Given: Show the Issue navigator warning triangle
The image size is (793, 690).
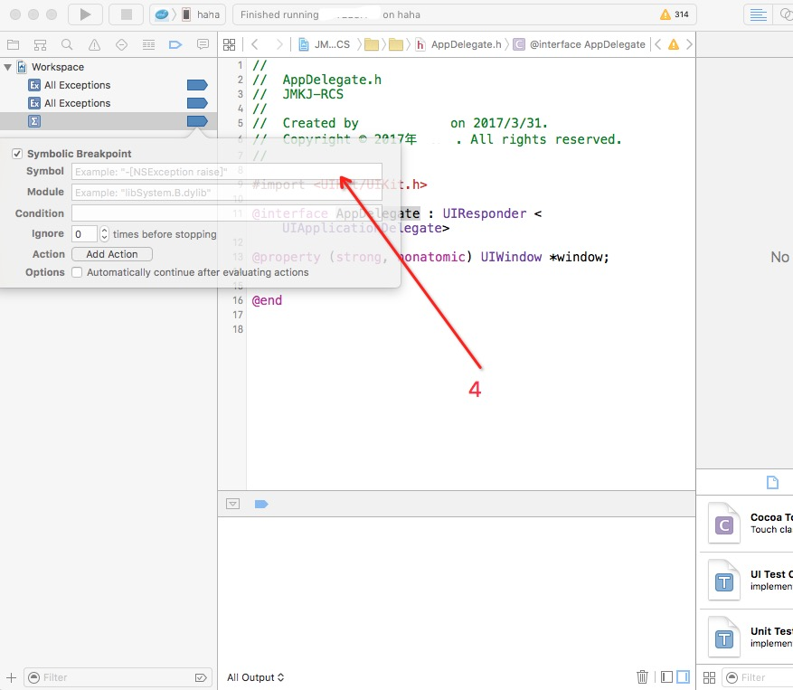Looking at the screenshot, I should (92, 43).
